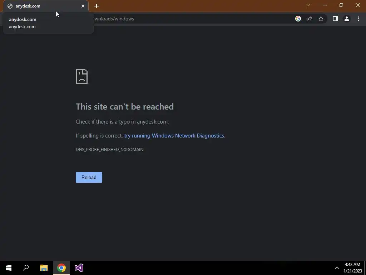Open Chrome three-dot menu

pyautogui.click(x=358, y=19)
